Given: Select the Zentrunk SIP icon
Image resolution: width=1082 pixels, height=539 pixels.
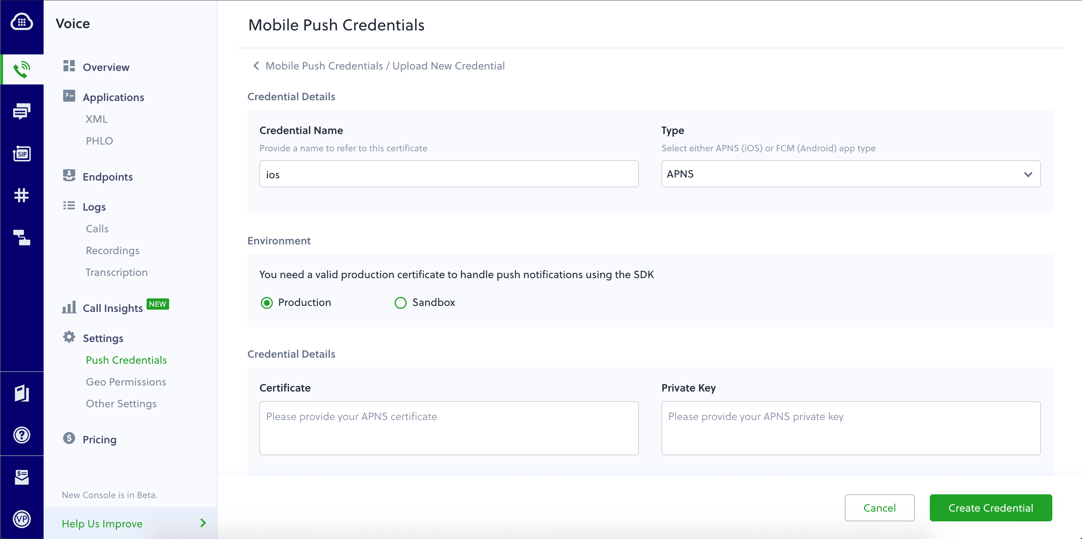Looking at the screenshot, I should pyautogui.click(x=21, y=154).
